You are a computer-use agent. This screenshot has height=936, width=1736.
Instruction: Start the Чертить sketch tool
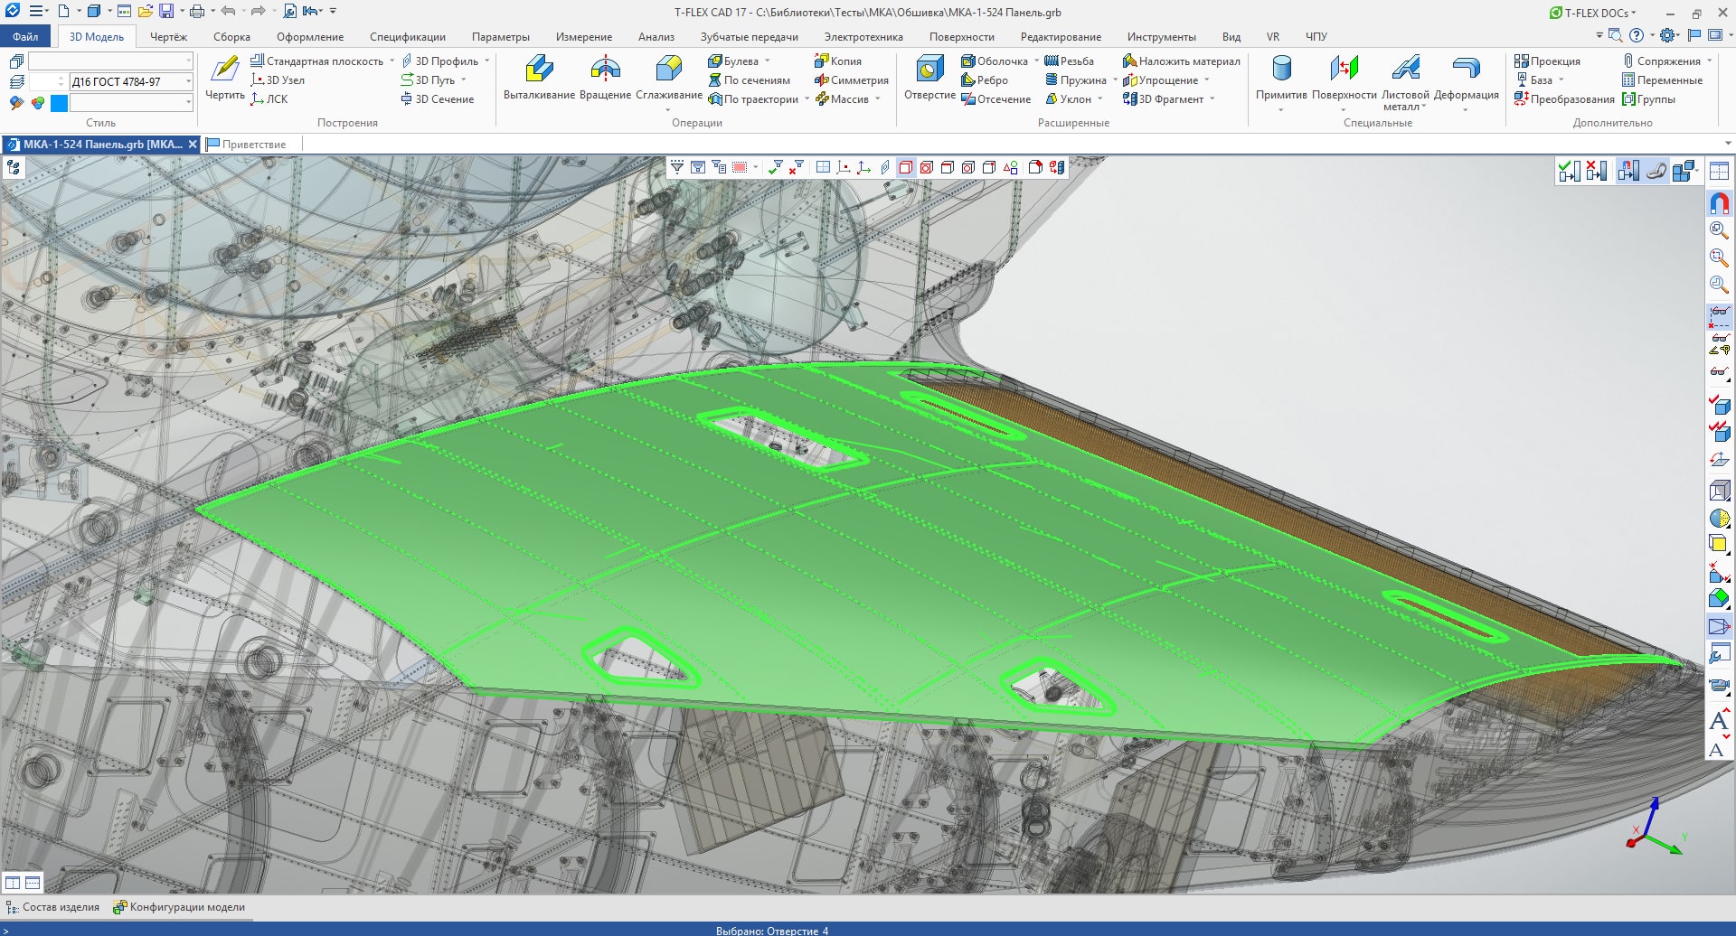coord(224,77)
